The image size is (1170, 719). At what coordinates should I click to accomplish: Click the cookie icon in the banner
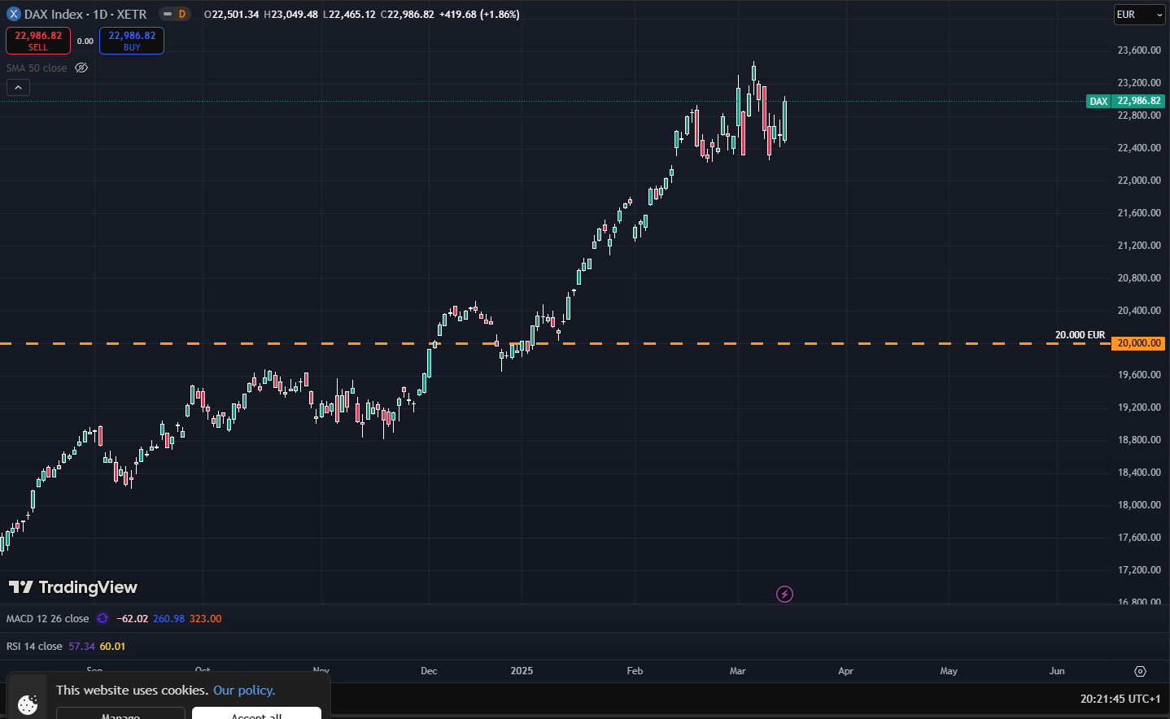pos(28,704)
